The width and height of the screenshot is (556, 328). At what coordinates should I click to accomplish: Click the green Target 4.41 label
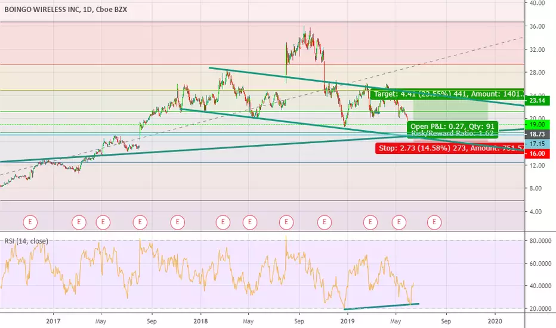447,94
